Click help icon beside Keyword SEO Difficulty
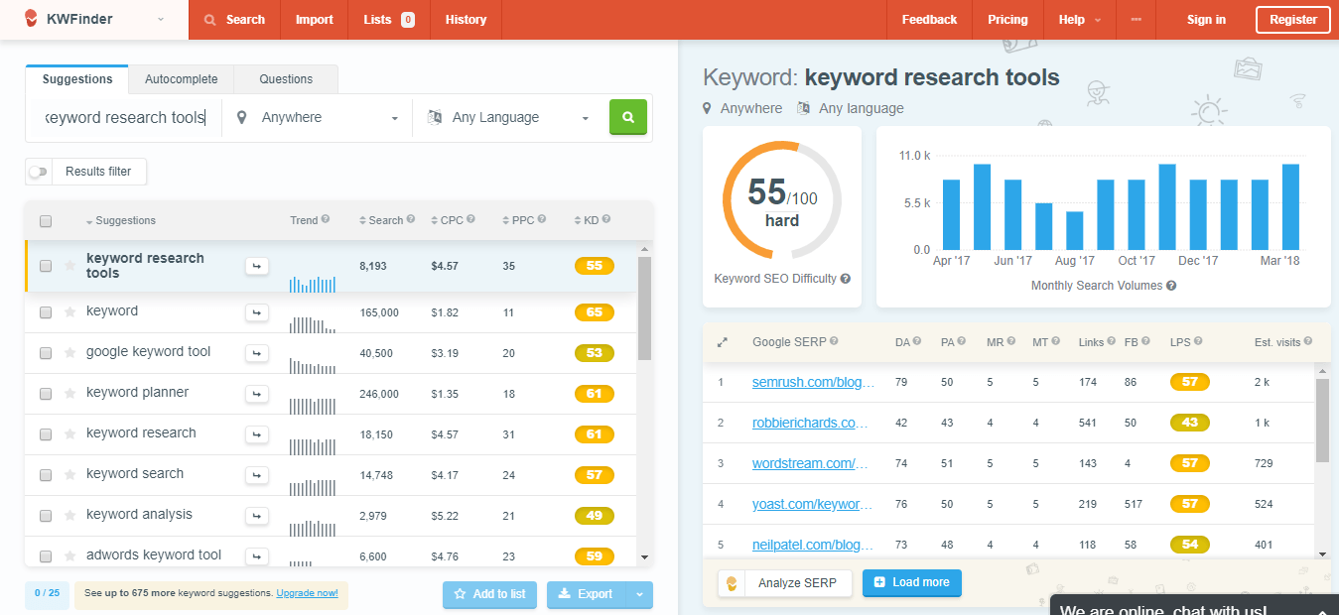Image resolution: width=1339 pixels, height=615 pixels. click(x=845, y=279)
